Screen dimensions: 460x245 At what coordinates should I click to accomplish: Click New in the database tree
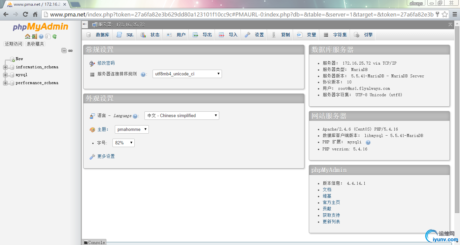pyautogui.click(x=19, y=59)
